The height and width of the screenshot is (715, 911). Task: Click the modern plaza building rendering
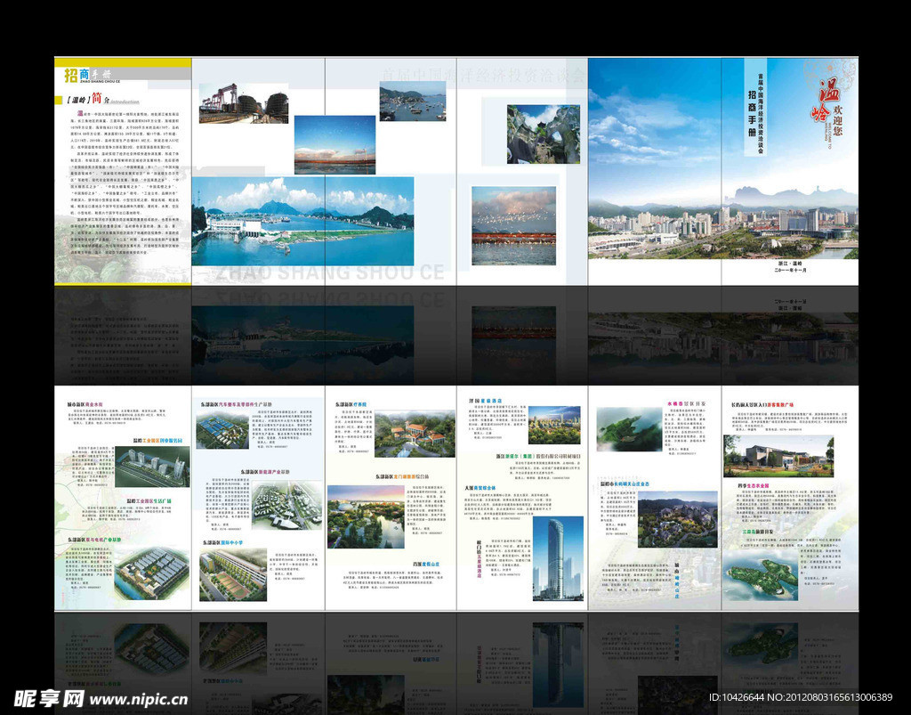(778, 456)
